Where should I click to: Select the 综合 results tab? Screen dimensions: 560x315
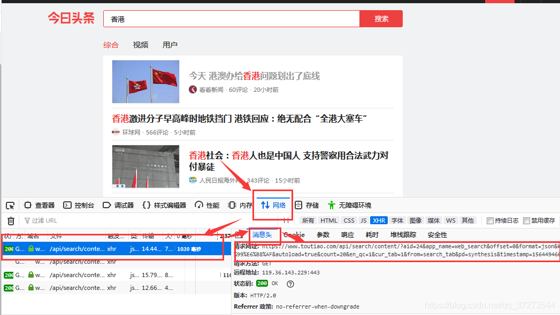click(111, 45)
